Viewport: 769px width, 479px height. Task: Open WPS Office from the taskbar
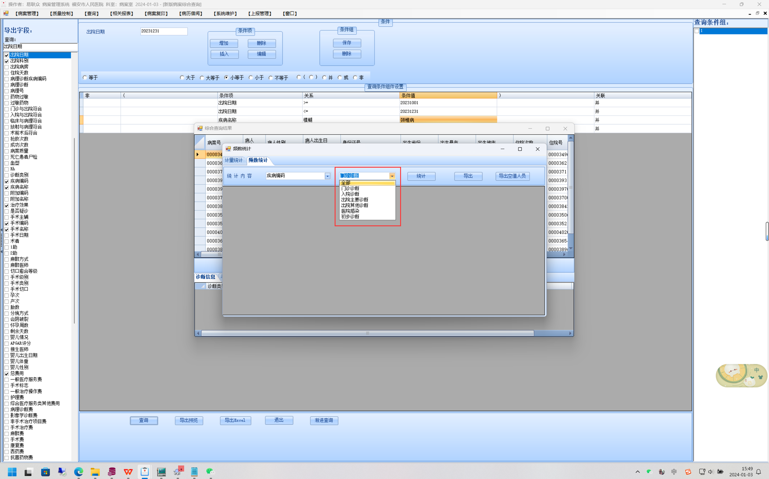128,472
